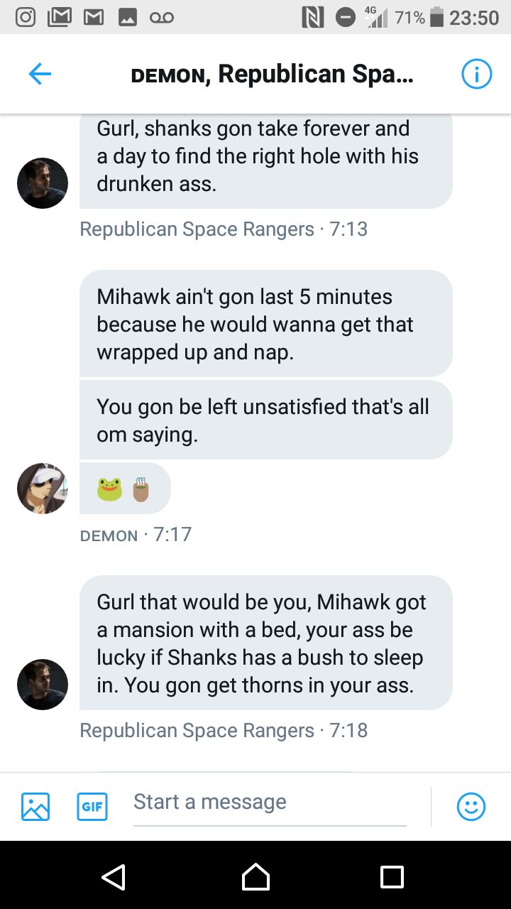Image resolution: width=511 pixels, height=909 pixels.
Task: Tap the Republican Space Rangers avatar at 7:18
Action: point(43,685)
